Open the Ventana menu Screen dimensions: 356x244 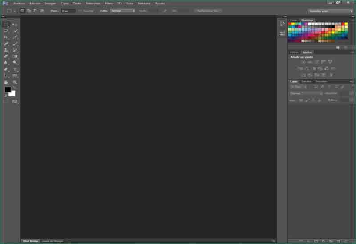(144, 3)
